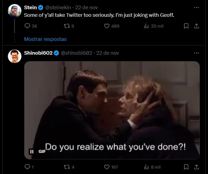
Task: Reply to Shinobi602's GIF tweet
Action: (27, 167)
